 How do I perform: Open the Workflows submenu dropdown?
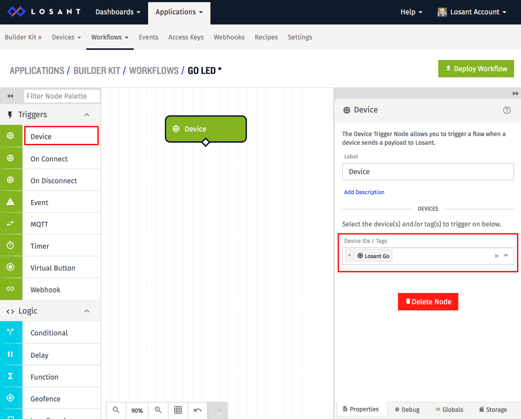(x=110, y=37)
